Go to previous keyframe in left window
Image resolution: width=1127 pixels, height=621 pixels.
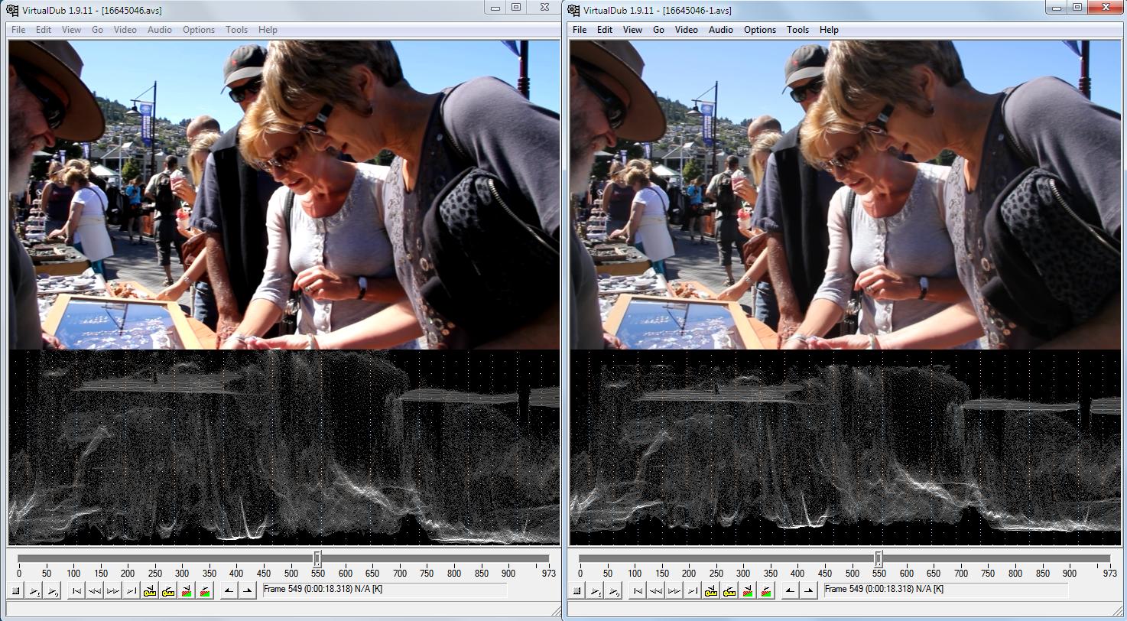click(x=149, y=590)
